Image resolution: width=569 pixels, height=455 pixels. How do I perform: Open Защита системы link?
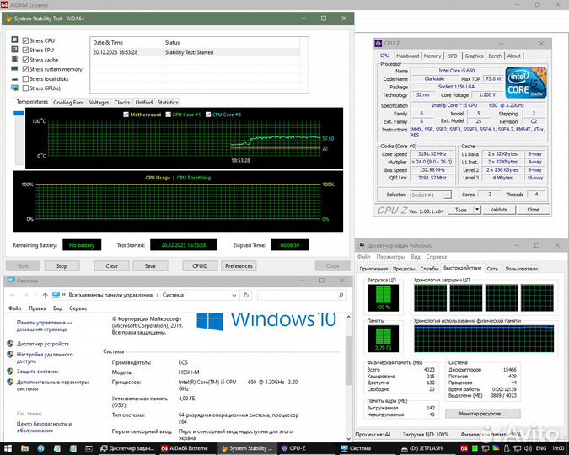pyautogui.click(x=37, y=372)
